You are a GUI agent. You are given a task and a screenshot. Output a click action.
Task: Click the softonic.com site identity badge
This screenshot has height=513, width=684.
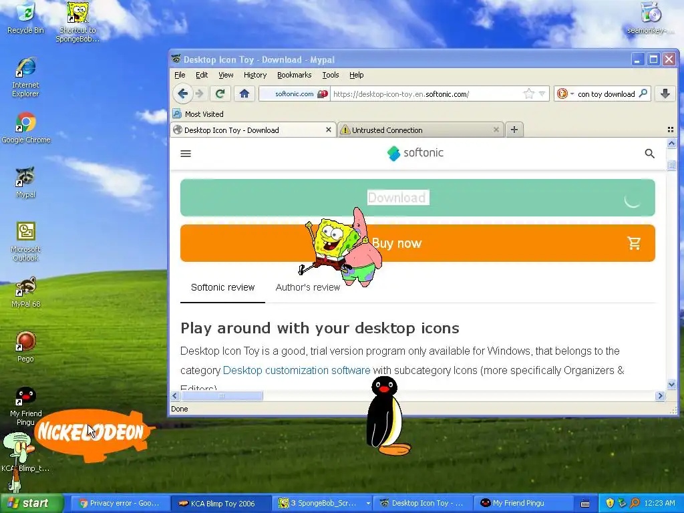[x=294, y=94]
